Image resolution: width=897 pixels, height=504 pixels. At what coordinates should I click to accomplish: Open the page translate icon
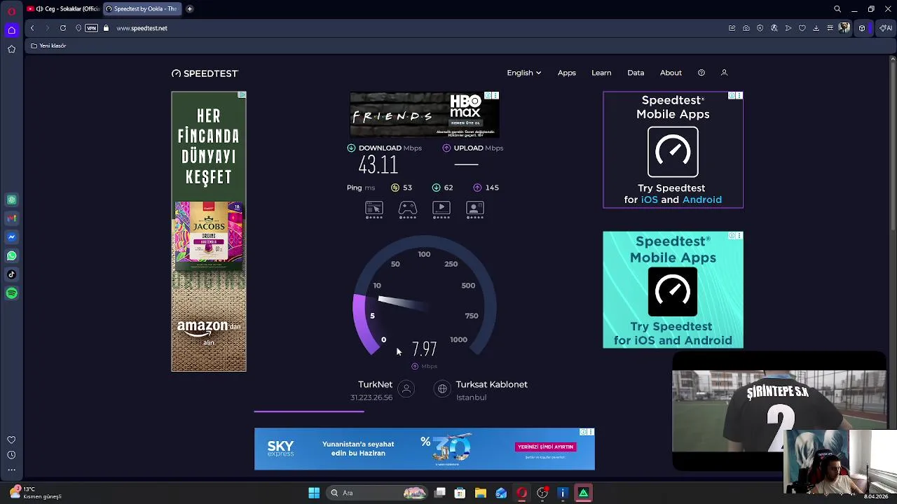(x=774, y=28)
